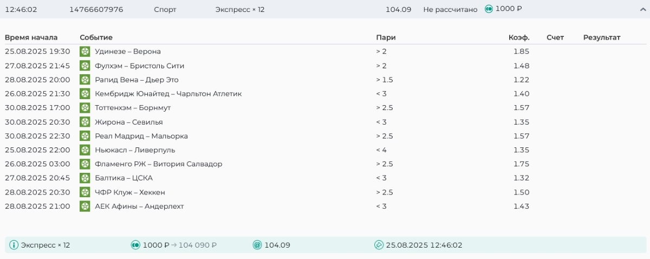Click the Коэф. column header
The width and height of the screenshot is (650, 259).
click(518, 37)
